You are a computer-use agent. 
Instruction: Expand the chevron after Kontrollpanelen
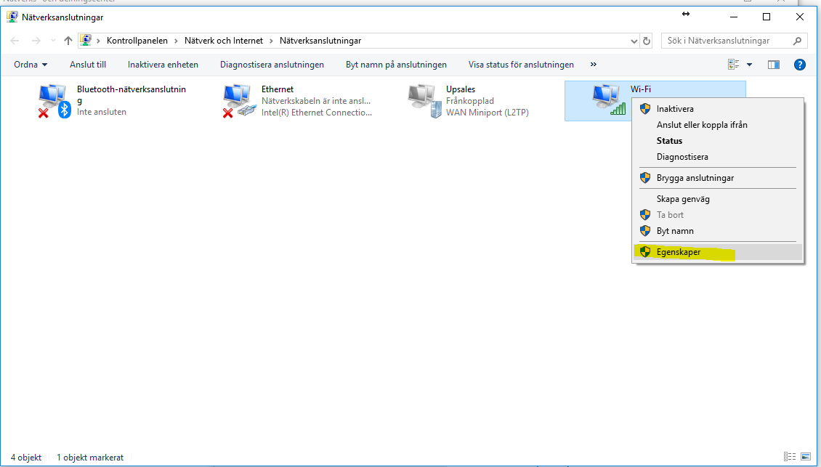pyautogui.click(x=177, y=41)
